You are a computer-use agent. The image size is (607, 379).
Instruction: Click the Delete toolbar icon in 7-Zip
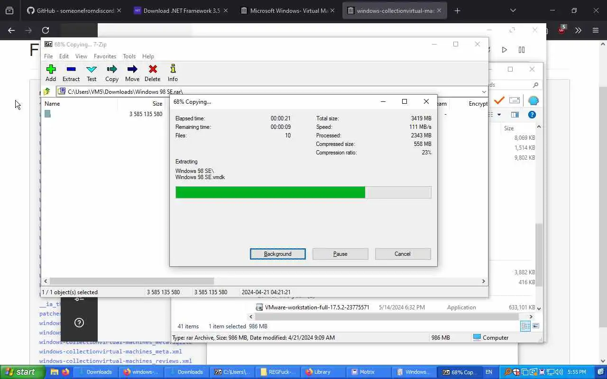click(x=153, y=69)
